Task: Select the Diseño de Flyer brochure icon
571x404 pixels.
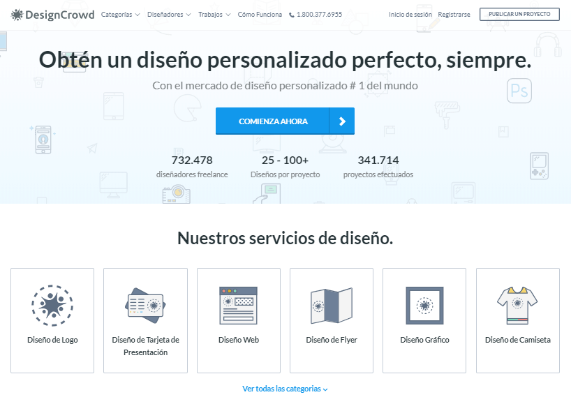Action: click(332, 306)
